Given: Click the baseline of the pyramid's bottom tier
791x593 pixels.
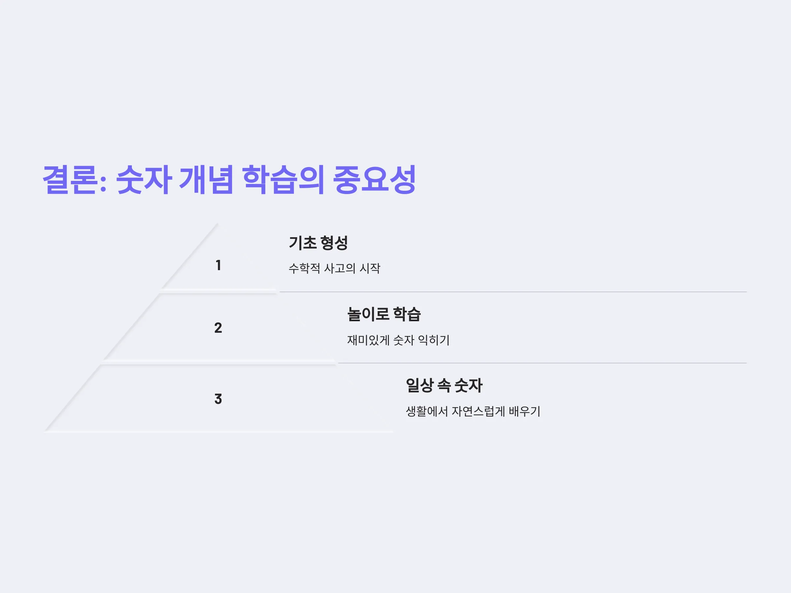Looking at the screenshot, I should click(x=219, y=432).
